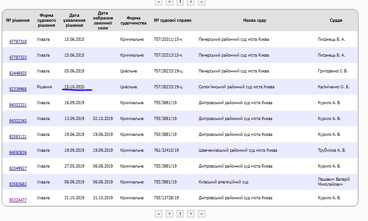Open decision number 47787318
This screenshot has height=221, width=368.
click(18, 42)
